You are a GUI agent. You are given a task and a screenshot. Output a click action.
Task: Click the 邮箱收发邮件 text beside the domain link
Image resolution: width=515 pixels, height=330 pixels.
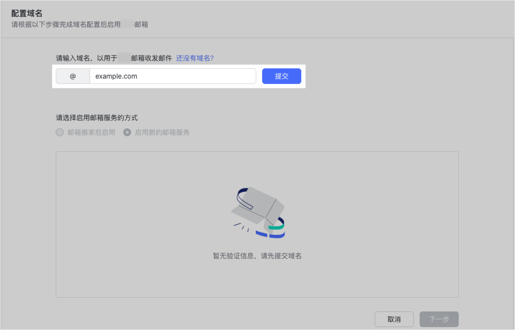(x=151, y=58)
